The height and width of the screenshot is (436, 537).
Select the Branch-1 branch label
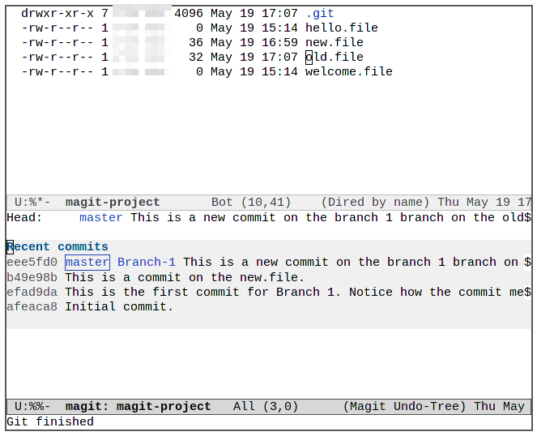pyautogui.click(x=147, y=263)
